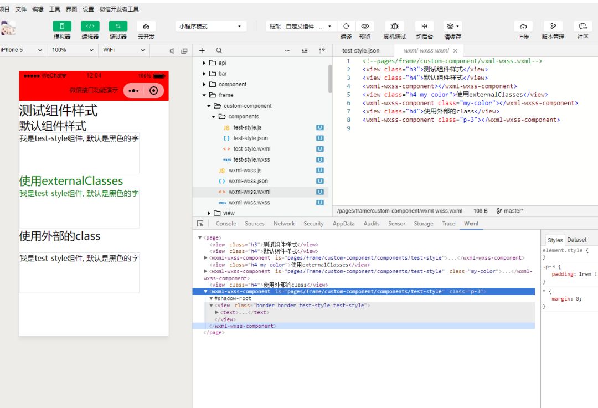The width and height of the screenshot is (598, 408).
Task: Click the file tree scrollbar
Action: click(330, 79)
